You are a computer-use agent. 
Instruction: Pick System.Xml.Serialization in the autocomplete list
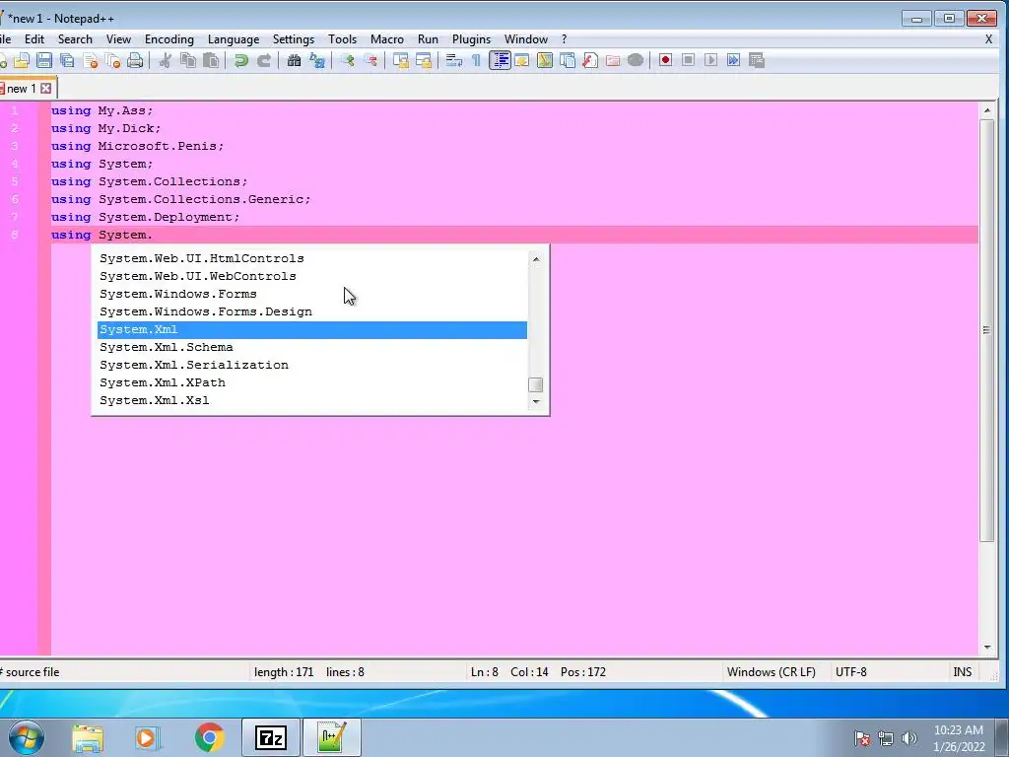(312, 365)
